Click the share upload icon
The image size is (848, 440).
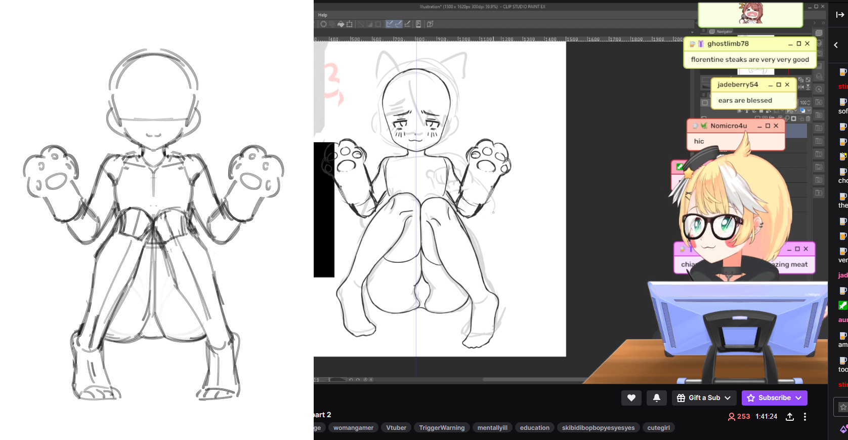(x=789, y=417)
